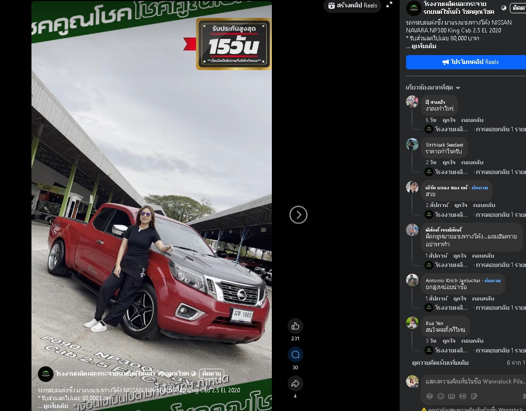The height and width of the screenshot is (411, 526).
Task: Click the comment input field as Wannaluck
Action: click(475, 382)
